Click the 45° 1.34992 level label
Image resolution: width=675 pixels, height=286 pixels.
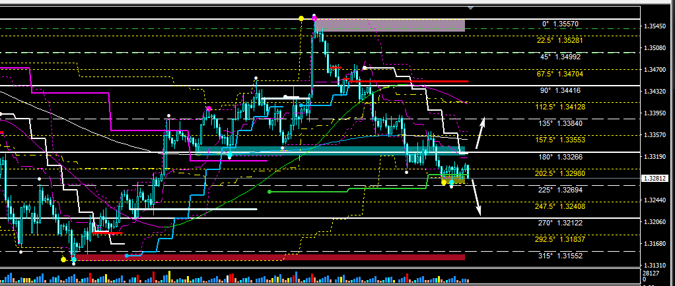(x=561, y=57)
